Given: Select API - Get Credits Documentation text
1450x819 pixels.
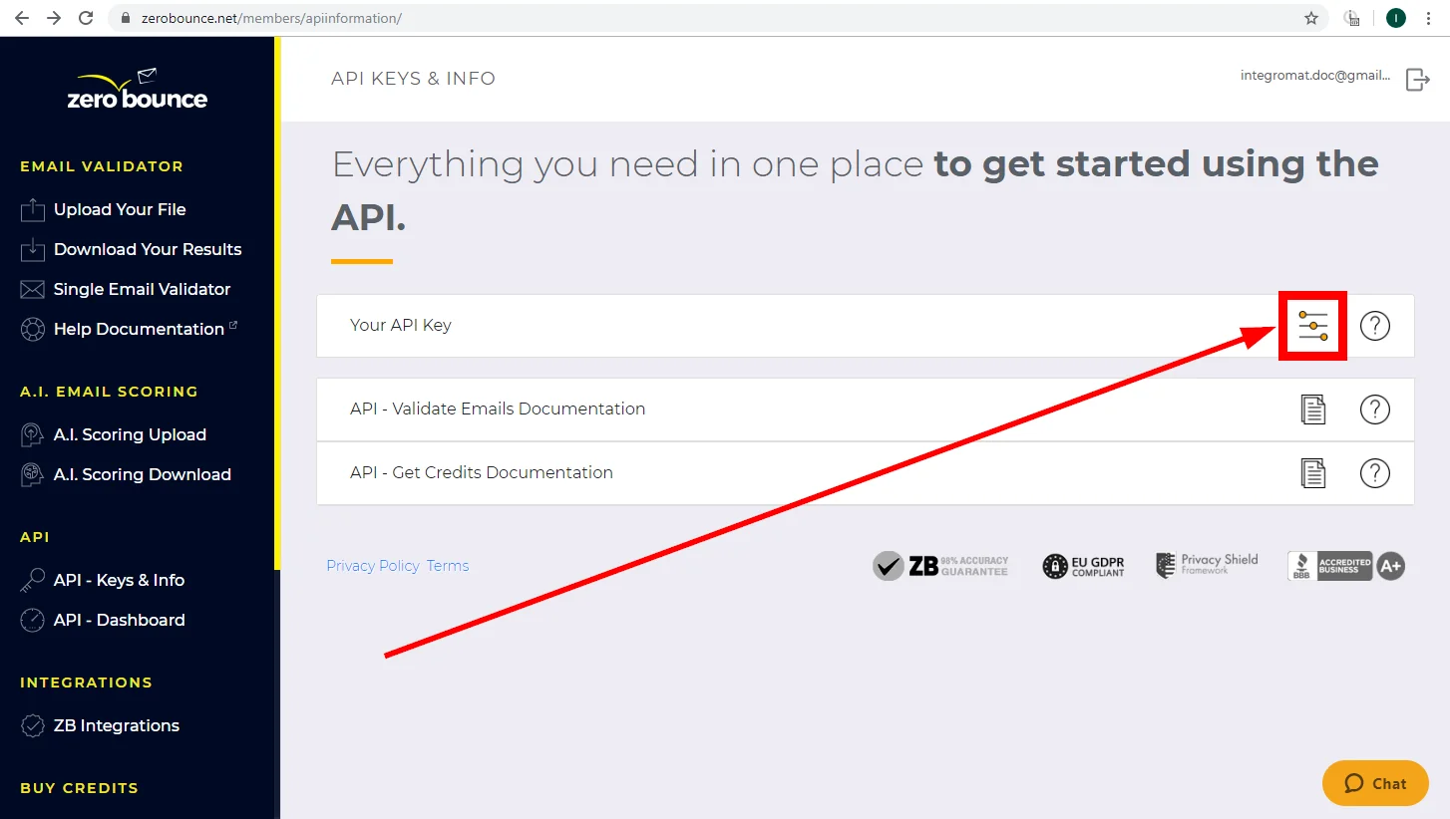Looking at the screenshot, I should (x=482, y=472).
